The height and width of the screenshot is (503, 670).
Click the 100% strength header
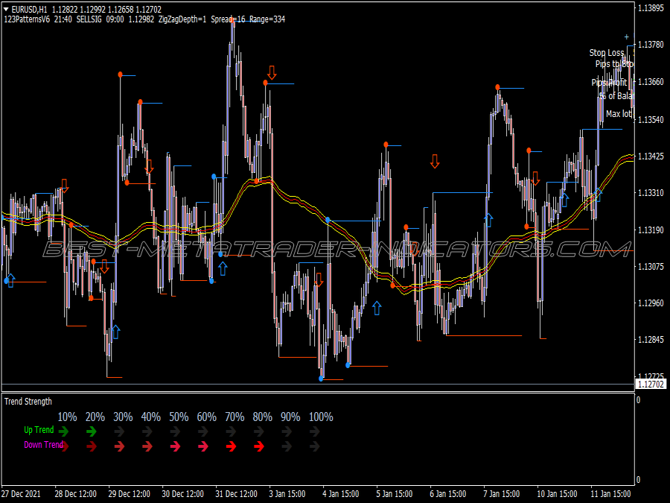321,417
